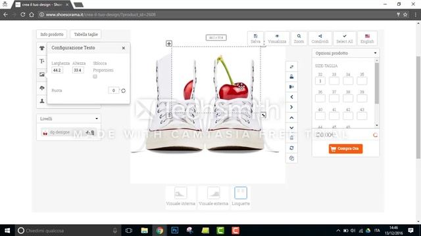Open the image clipart tool in sidebar

coord(42,74)
